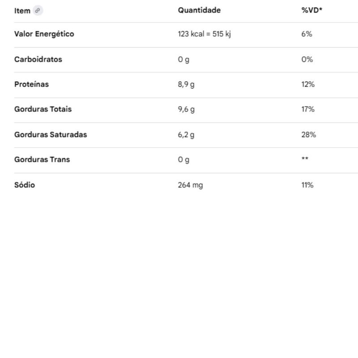The image size is (358, 358).
Task: Click the %VD* column header
Action: tap(311, 10)
